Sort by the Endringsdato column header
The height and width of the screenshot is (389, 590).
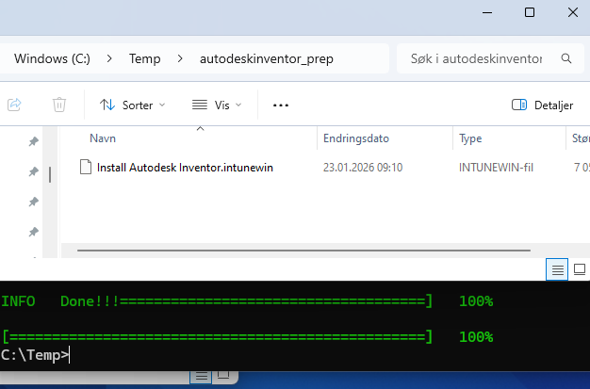pos(355,138)
